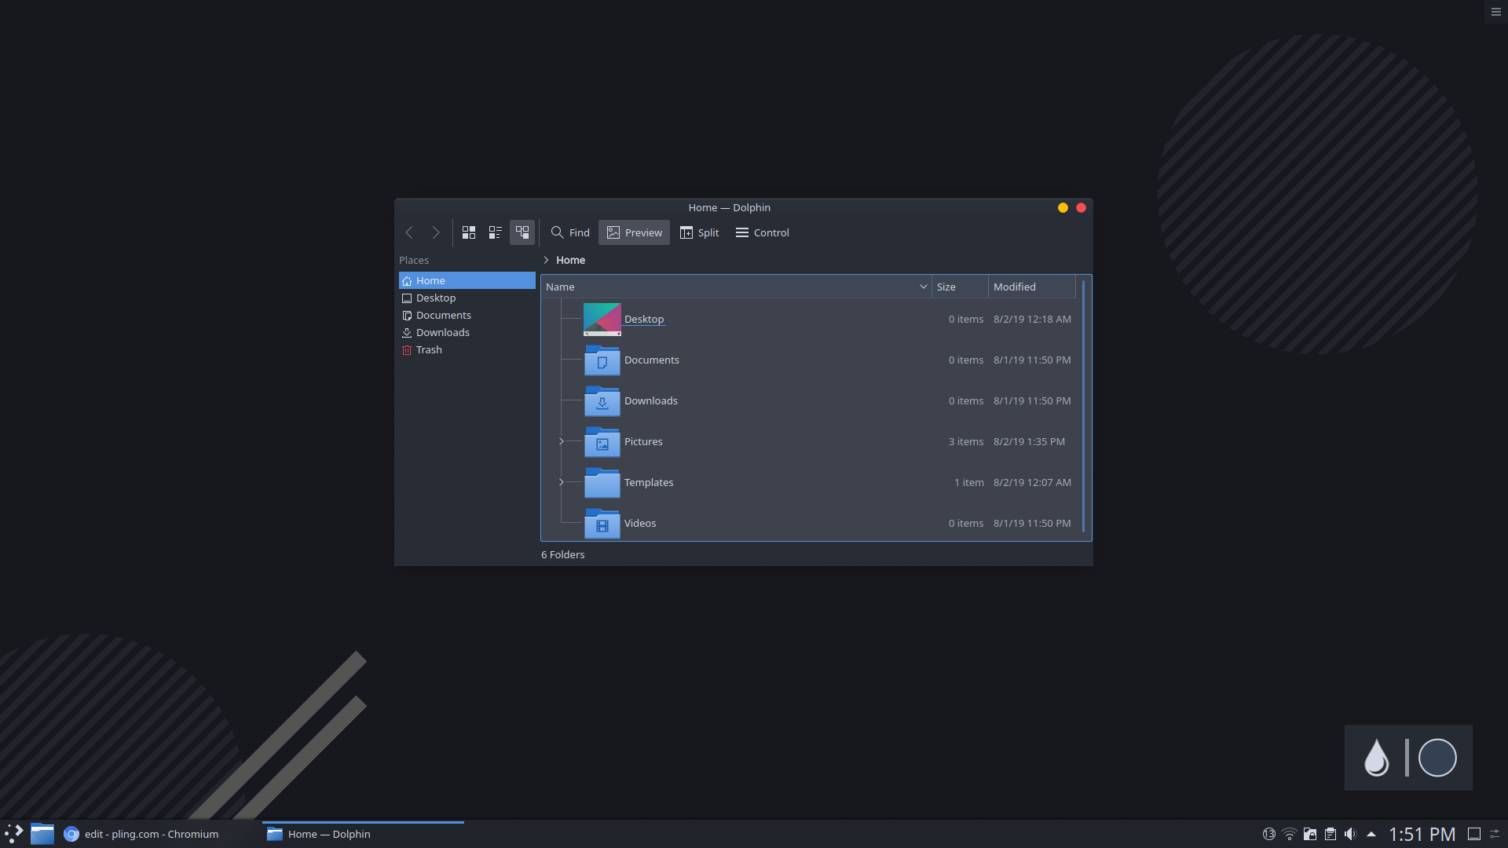Select the Pictures folder name
Viewport: 1508px width, 848px height.
click(x=643, y=441)
